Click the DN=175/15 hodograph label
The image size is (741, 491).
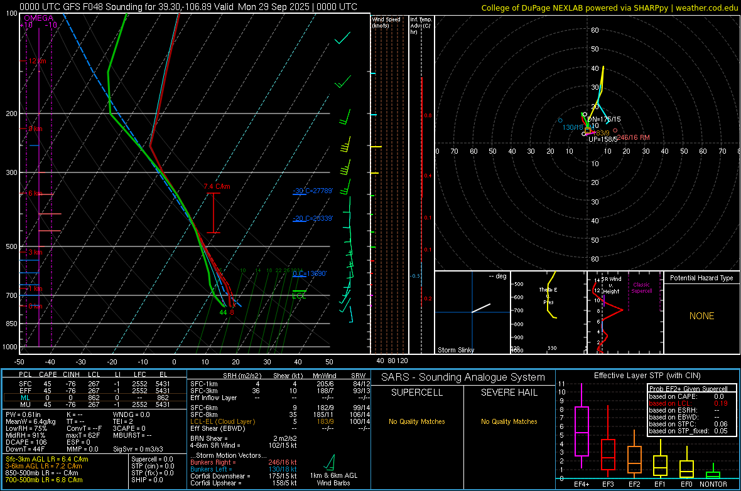pos(604,119)
